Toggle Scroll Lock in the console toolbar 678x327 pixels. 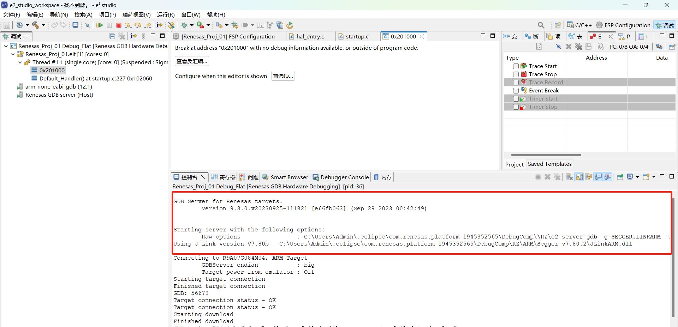tap(579, 177)
